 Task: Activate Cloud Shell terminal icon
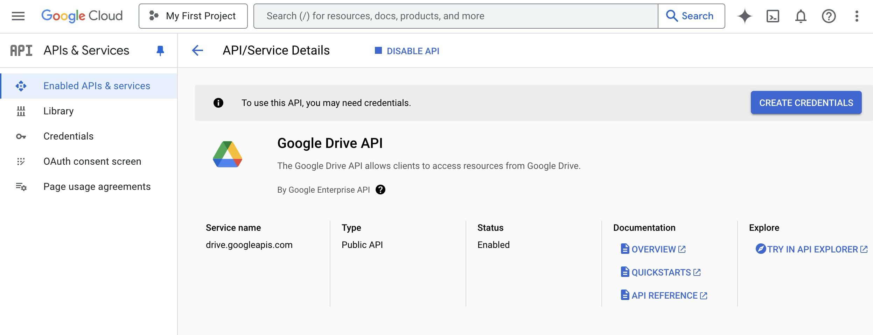click(773, 16)
